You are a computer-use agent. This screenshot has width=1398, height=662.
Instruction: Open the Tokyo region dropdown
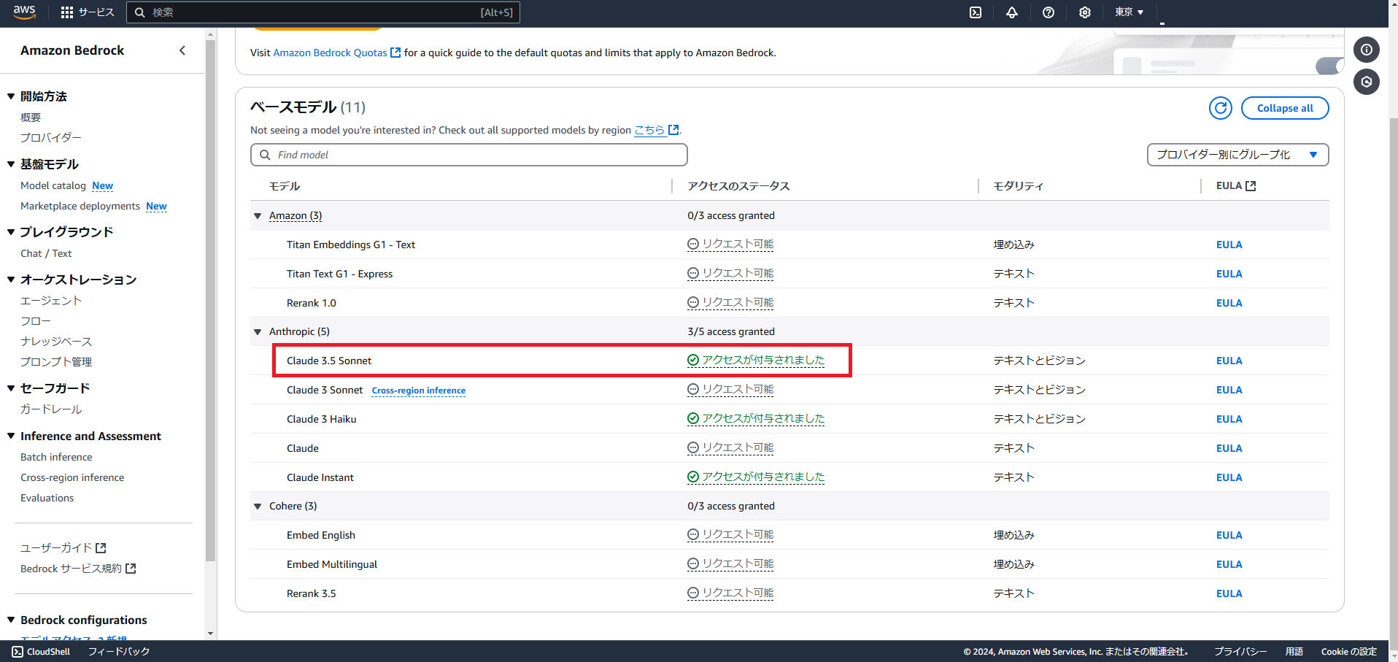click(x=1129, y=12)
